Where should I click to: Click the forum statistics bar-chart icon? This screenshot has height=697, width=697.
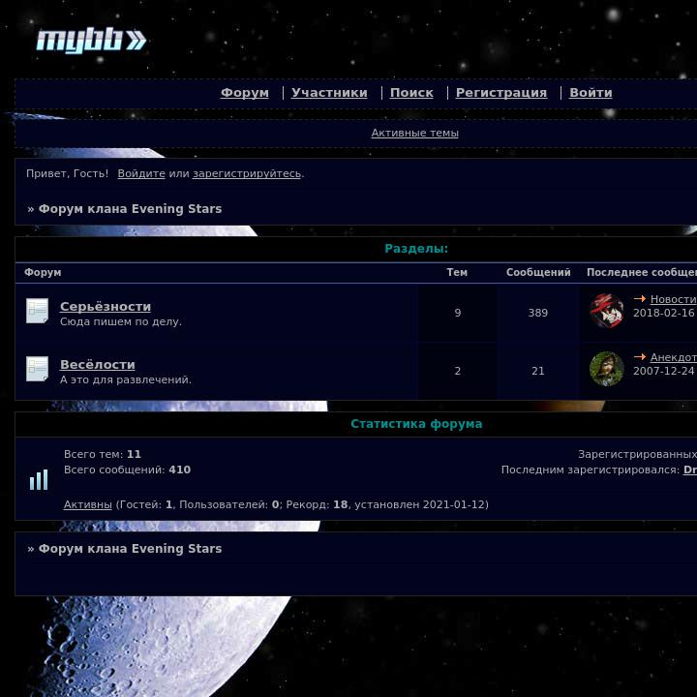39,479
